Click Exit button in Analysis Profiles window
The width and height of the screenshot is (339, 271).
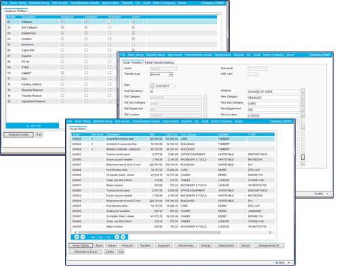[39, 135]
